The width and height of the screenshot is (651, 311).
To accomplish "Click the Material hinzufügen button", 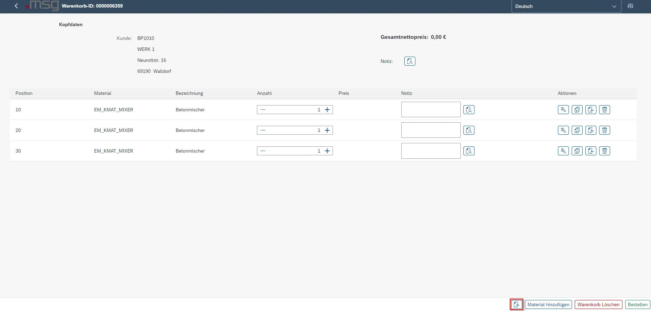I will point(548,304).
